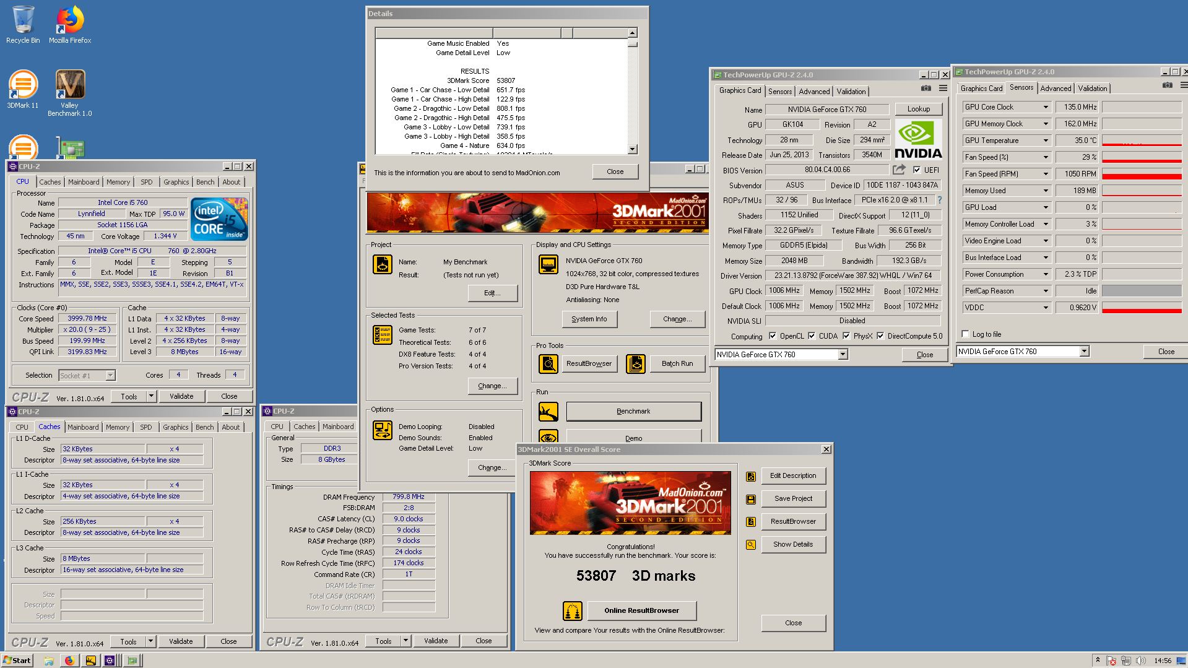Image resolution: width=1188 pixels, height=668 pixels.
Task: Click the Result Browser magnifier icon in Pro Tools
Action: (x=548, y=363)
